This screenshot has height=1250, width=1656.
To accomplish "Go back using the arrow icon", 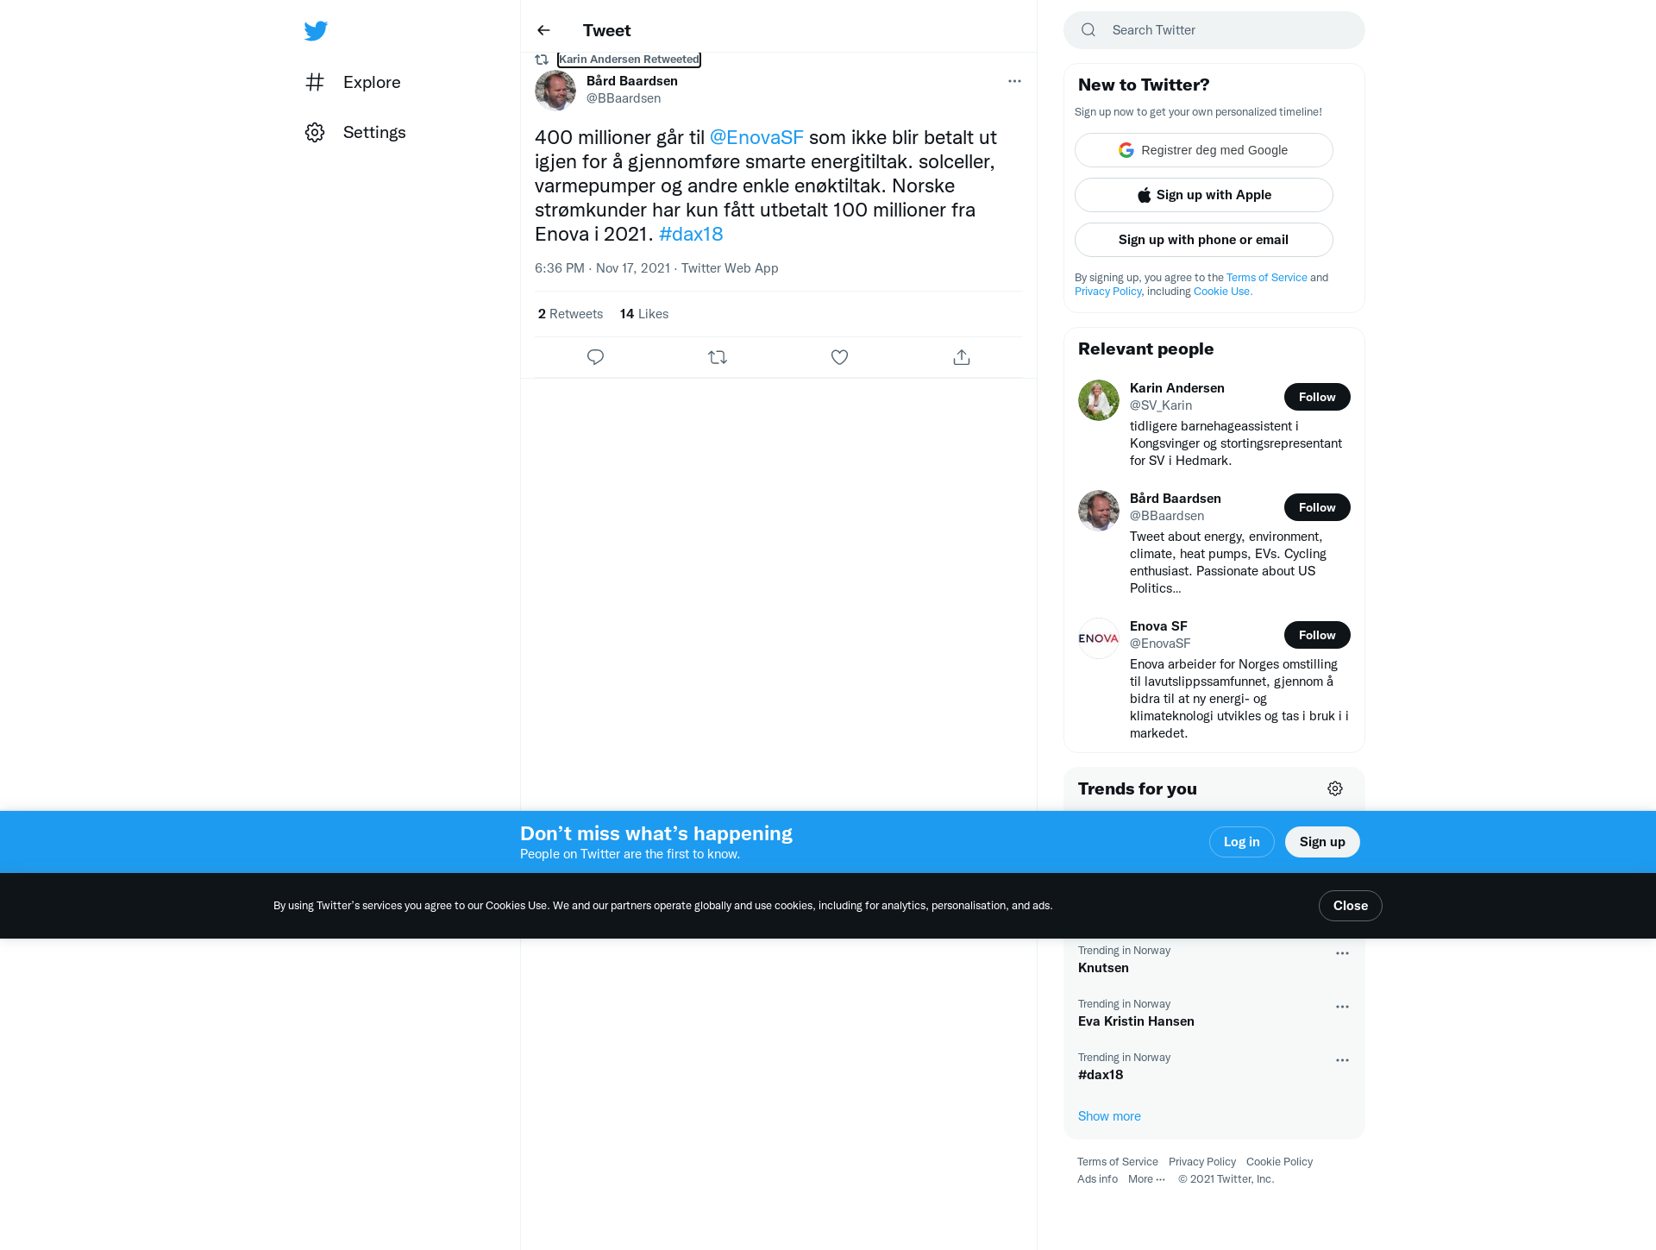I will coord(543,30).
